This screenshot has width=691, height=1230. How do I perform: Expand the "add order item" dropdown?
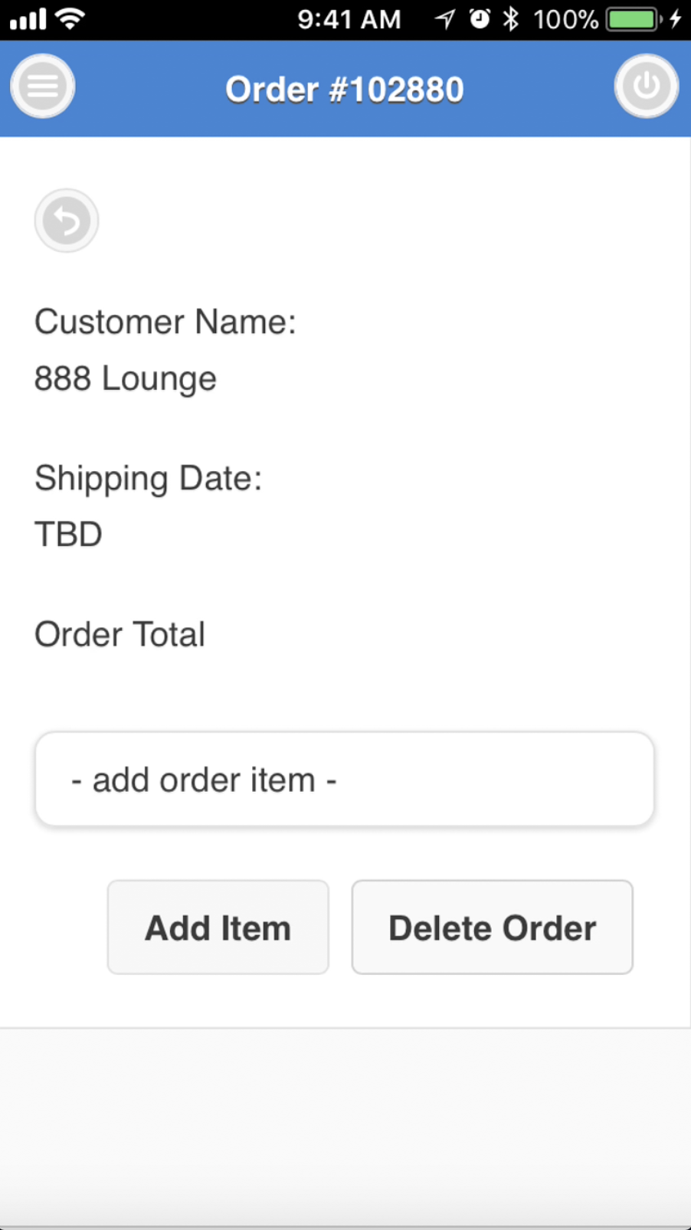(x=344, y=779)
